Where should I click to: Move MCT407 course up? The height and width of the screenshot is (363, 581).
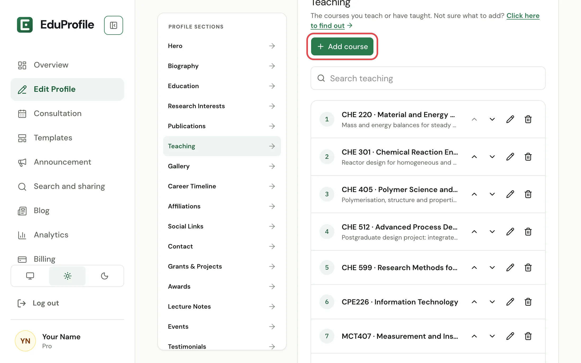pos(474,336)
